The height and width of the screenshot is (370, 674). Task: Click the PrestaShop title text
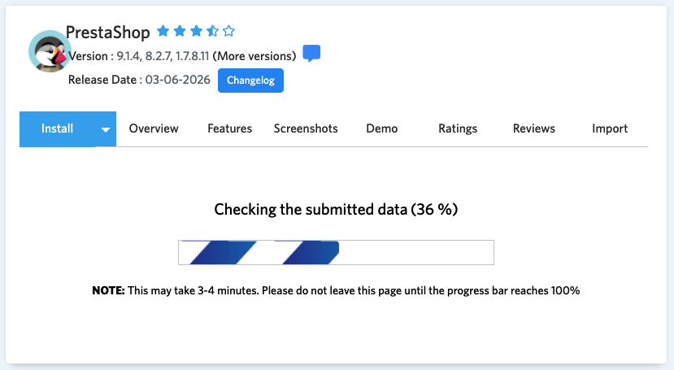tap(108, 33)
